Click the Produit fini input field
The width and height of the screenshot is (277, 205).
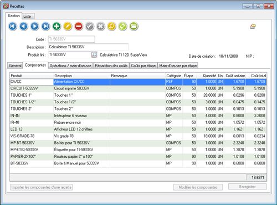click(70, 54)
